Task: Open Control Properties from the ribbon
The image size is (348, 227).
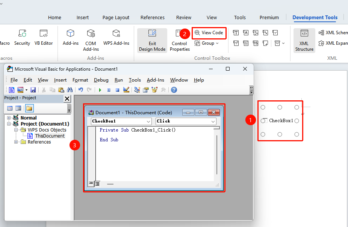Action: pos(180,40)
